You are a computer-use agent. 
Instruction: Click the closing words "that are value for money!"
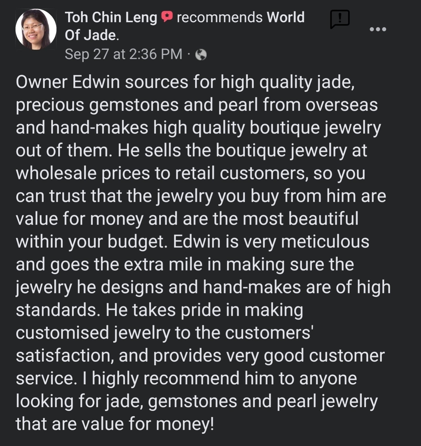pos(115,424)
